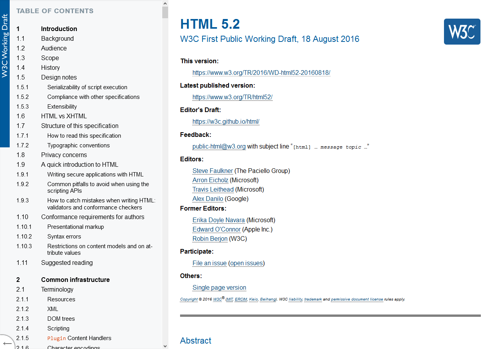This screenshot has height=349, width=489.
Task: Click the scrollbar down arrow
Action: pos(165,345)
